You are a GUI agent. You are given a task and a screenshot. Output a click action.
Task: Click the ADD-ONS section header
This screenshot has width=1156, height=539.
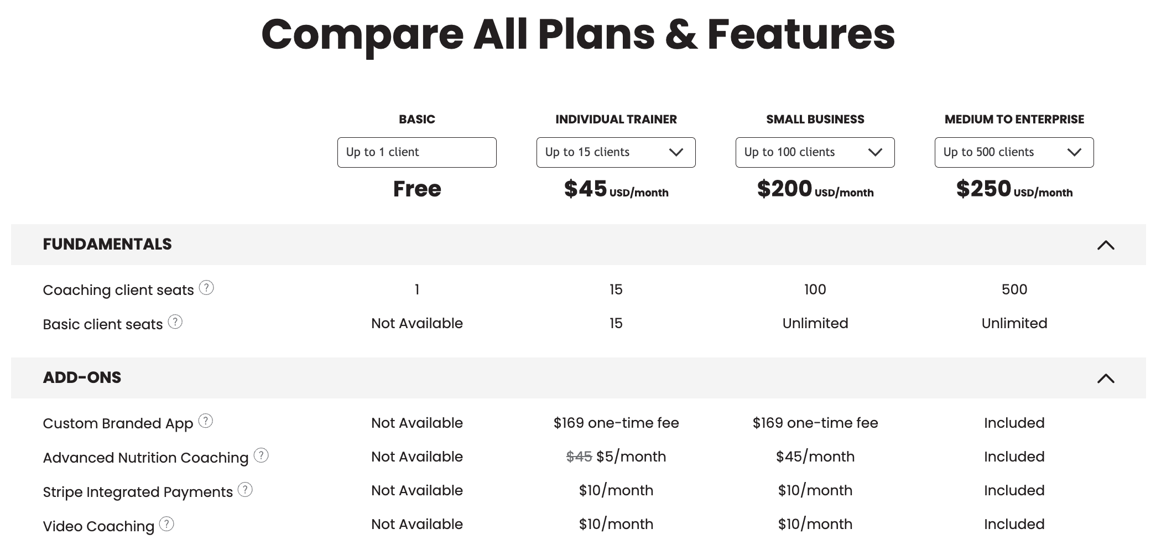pyautogui.click(x=579, y=378)
